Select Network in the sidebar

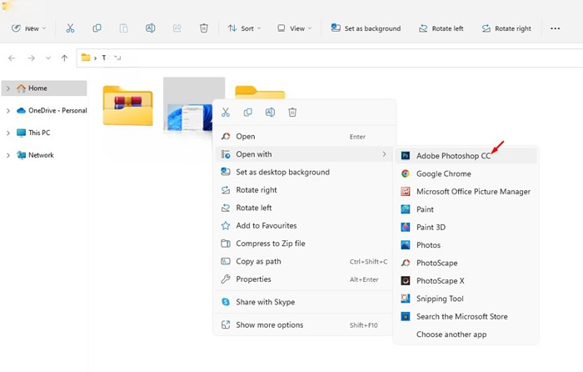click(x=35, y=155)
